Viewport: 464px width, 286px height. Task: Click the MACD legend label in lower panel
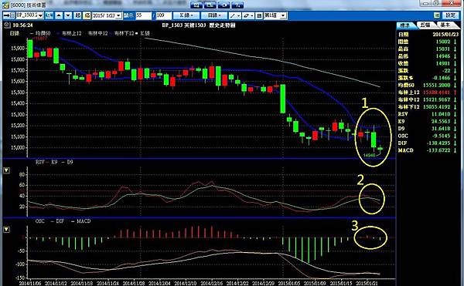[x=84, y=220]
